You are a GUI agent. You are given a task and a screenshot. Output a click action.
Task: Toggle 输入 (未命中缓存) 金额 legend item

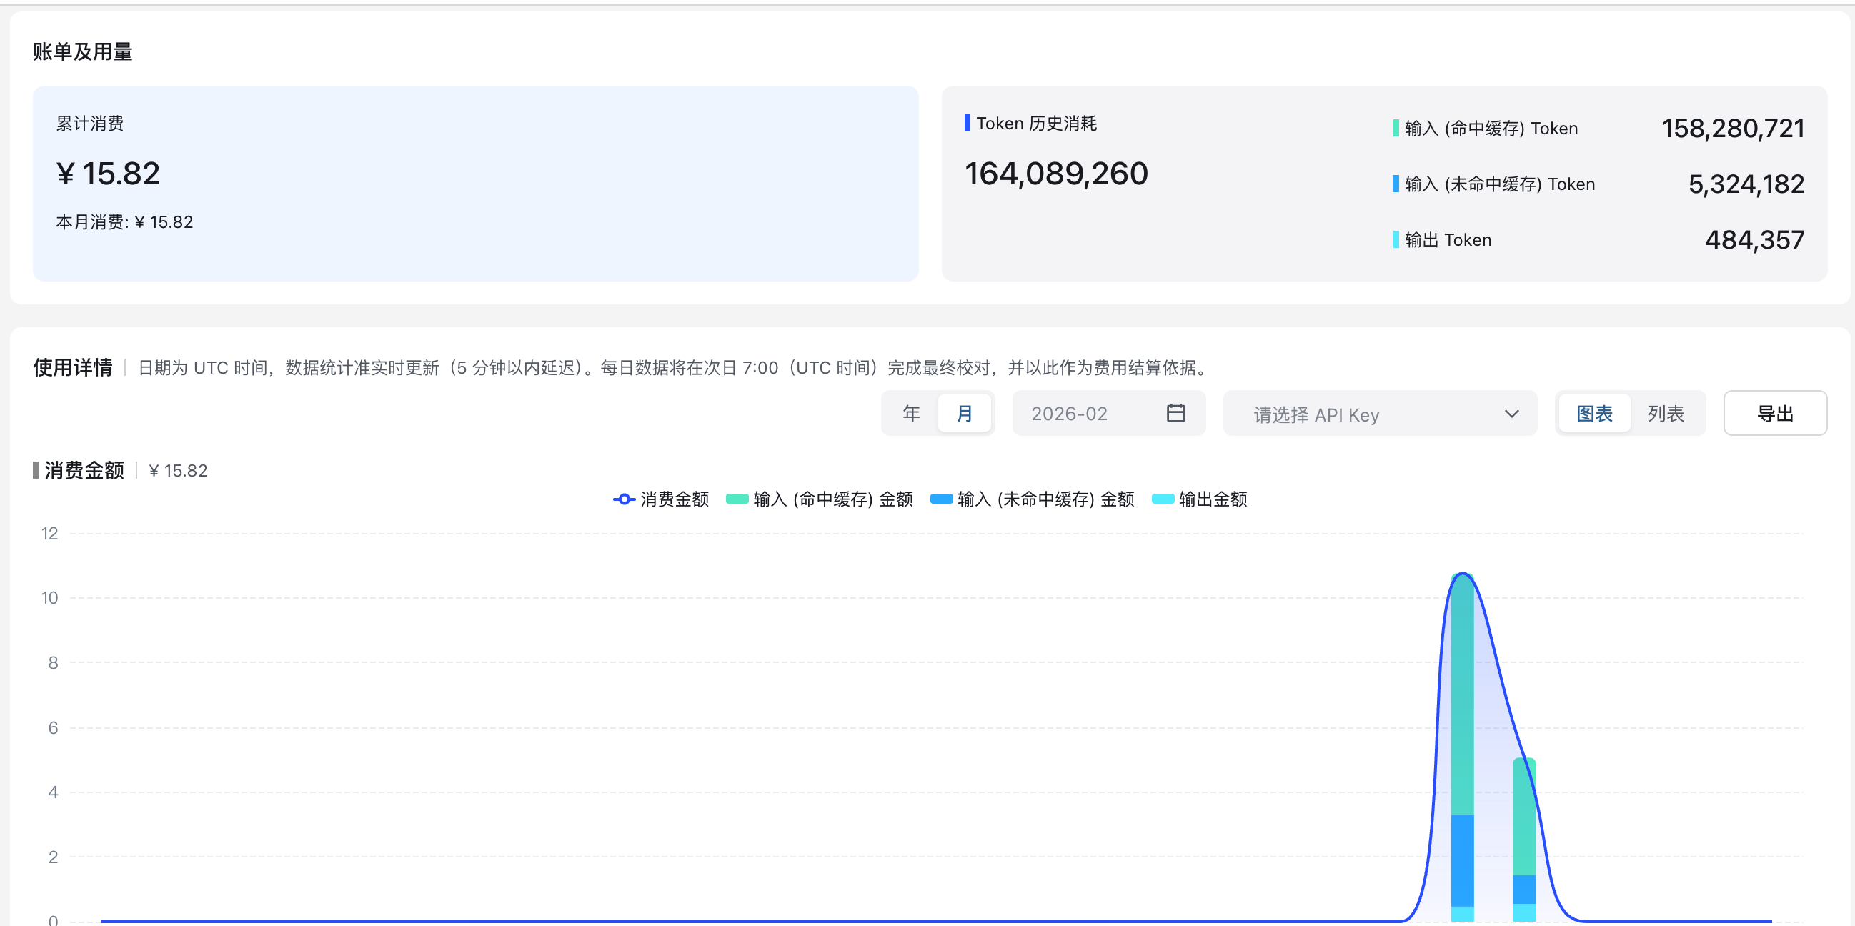coord(1032,499)
